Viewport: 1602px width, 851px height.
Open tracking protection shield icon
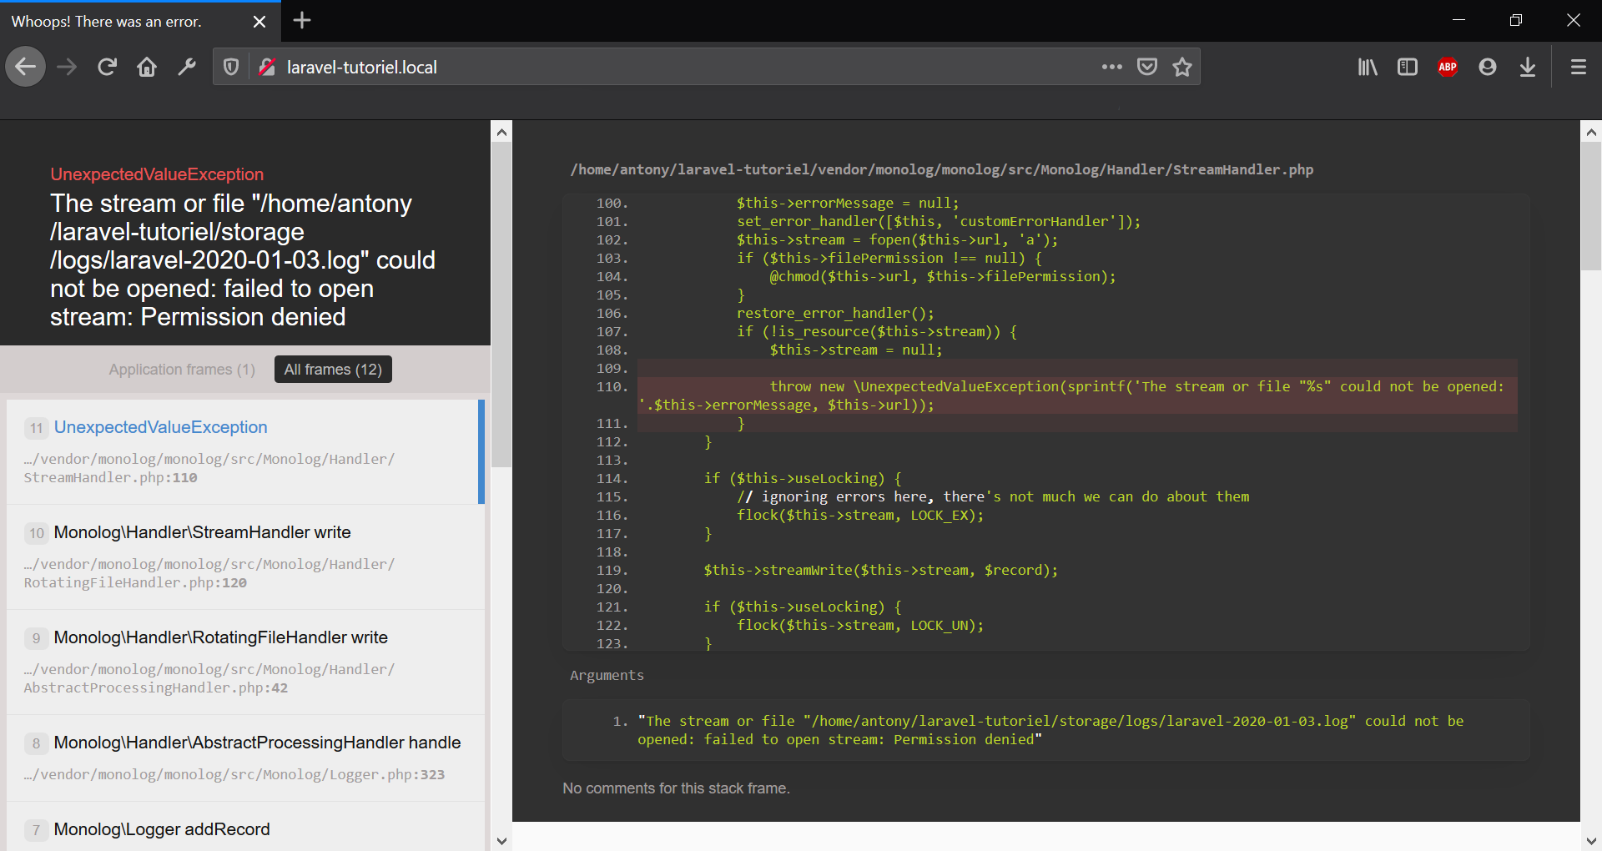[x=231, y=67]
